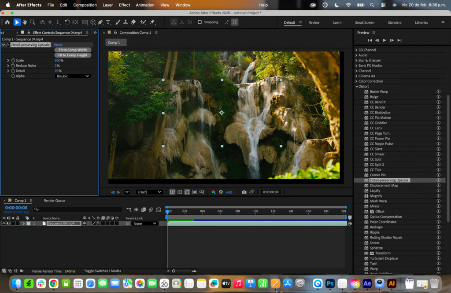Collapse the Distort effects category
This screenshot has width=451, height=293.
[x=356, y=86]
